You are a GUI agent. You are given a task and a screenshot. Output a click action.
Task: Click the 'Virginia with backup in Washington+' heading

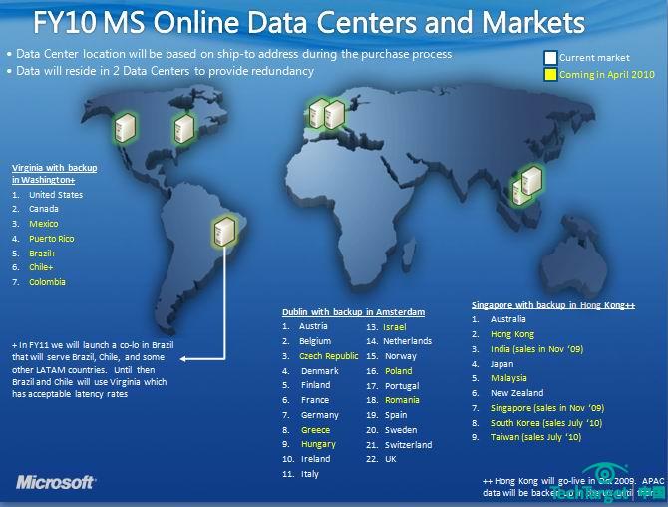click(x=55, y=174)
